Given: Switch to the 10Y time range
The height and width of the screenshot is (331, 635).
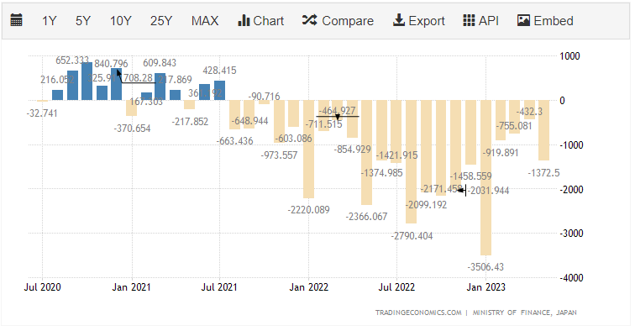Looking at the screenshot, I should [120, 21].
